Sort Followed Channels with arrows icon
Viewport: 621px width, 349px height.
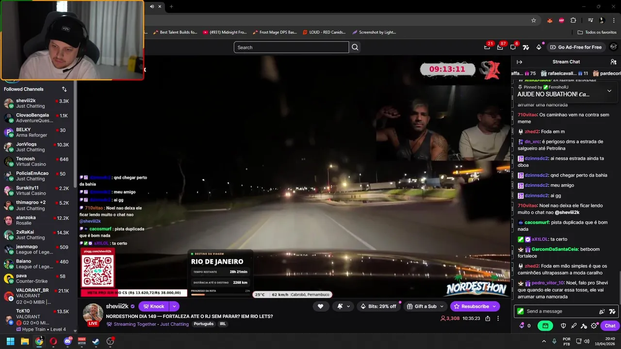pos(64,89)
